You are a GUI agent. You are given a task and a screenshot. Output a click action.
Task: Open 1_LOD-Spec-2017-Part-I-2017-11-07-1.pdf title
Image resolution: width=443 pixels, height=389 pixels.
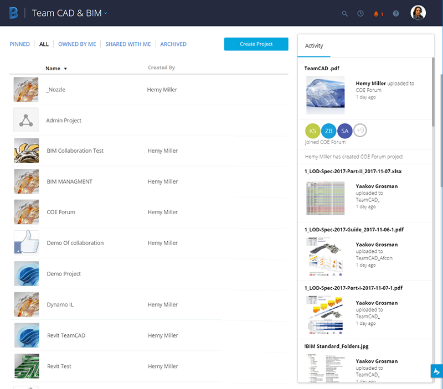(x=353, y=288)
